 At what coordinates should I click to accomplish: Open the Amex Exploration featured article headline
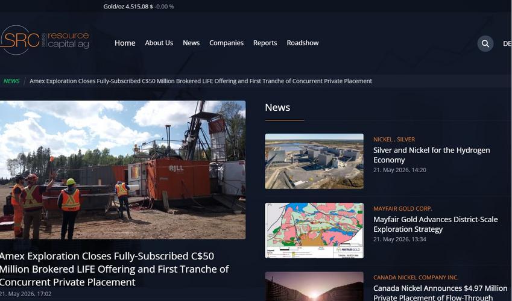[115, 269]
